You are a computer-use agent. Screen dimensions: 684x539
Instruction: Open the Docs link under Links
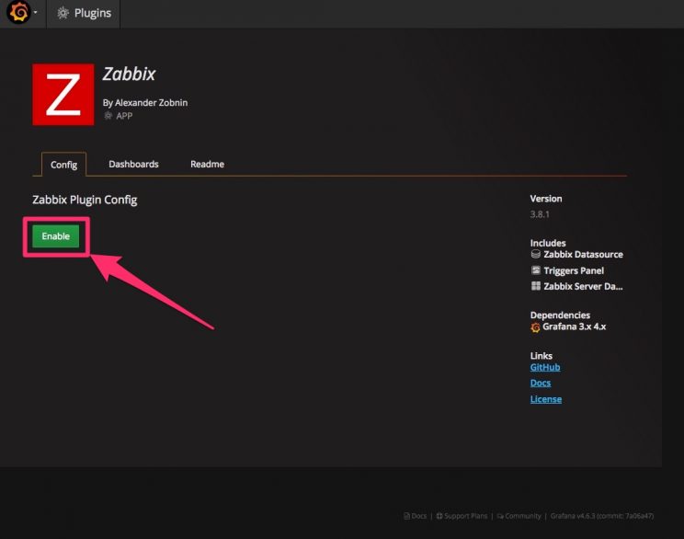(541, 383)
